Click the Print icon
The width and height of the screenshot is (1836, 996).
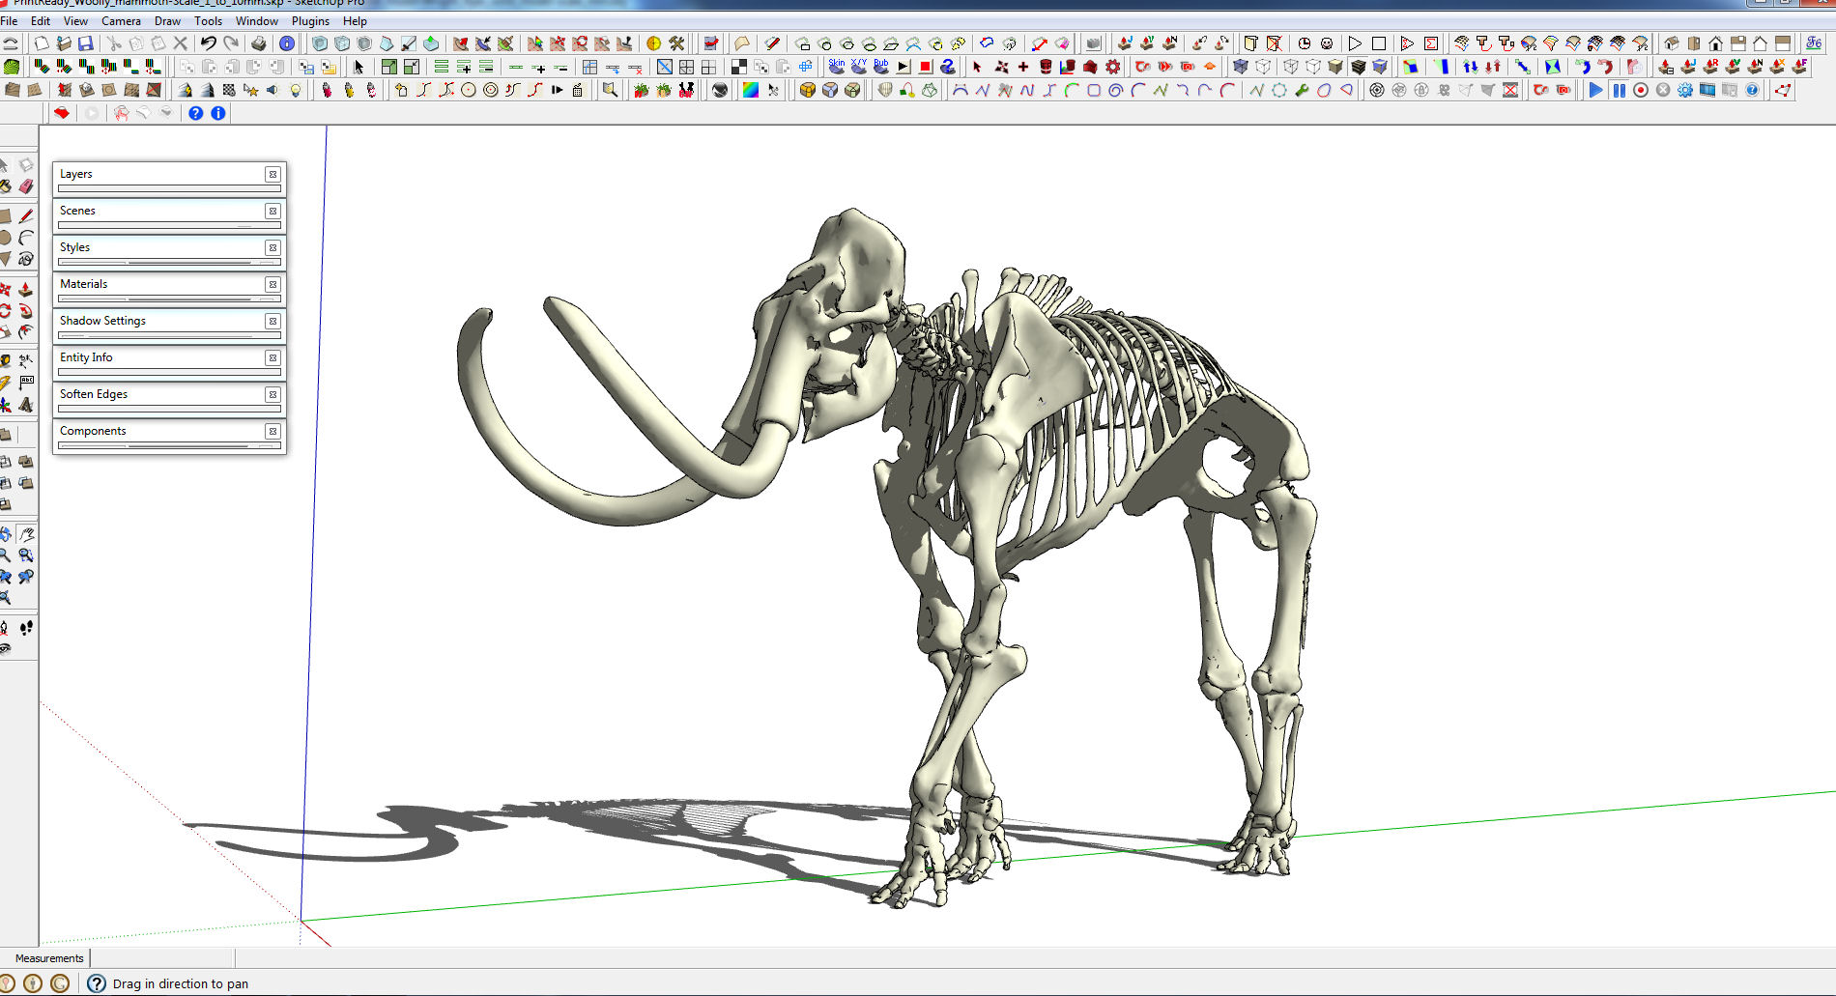coord(258,43)
